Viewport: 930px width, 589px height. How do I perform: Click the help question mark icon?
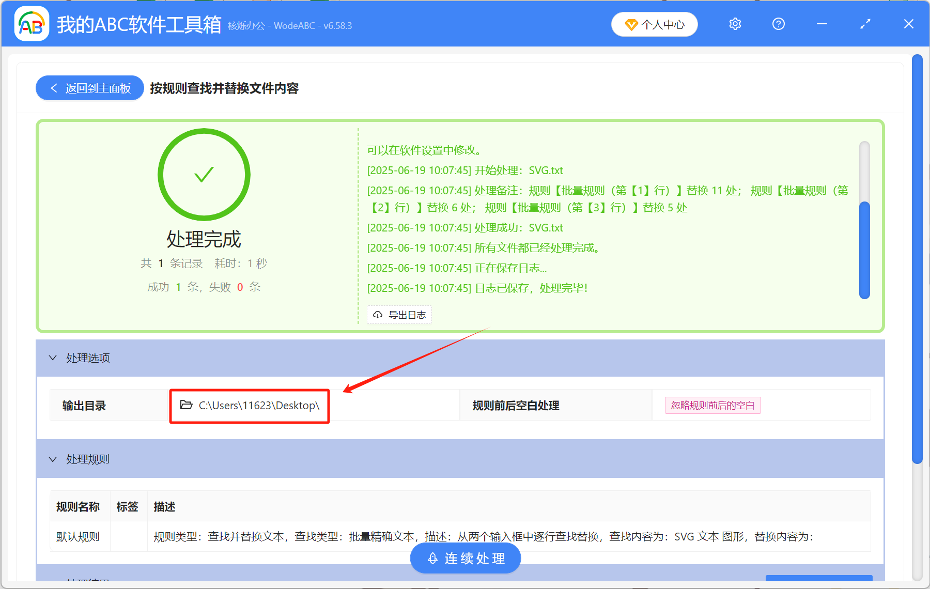[778, 24]
